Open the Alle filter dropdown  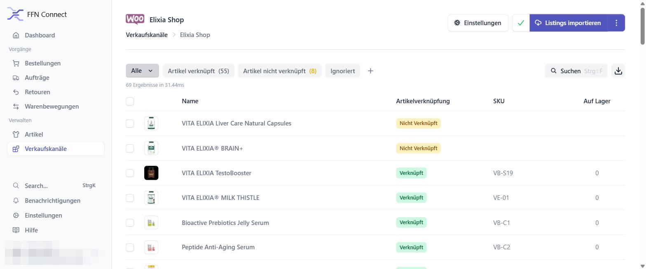[142, 71]
